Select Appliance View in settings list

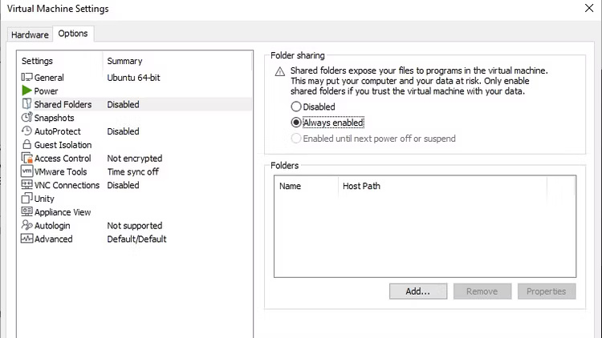[x=63, y=212]
